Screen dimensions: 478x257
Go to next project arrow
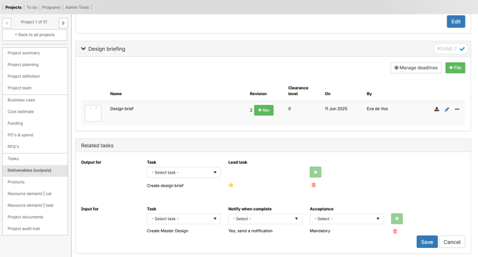[63, 23]
